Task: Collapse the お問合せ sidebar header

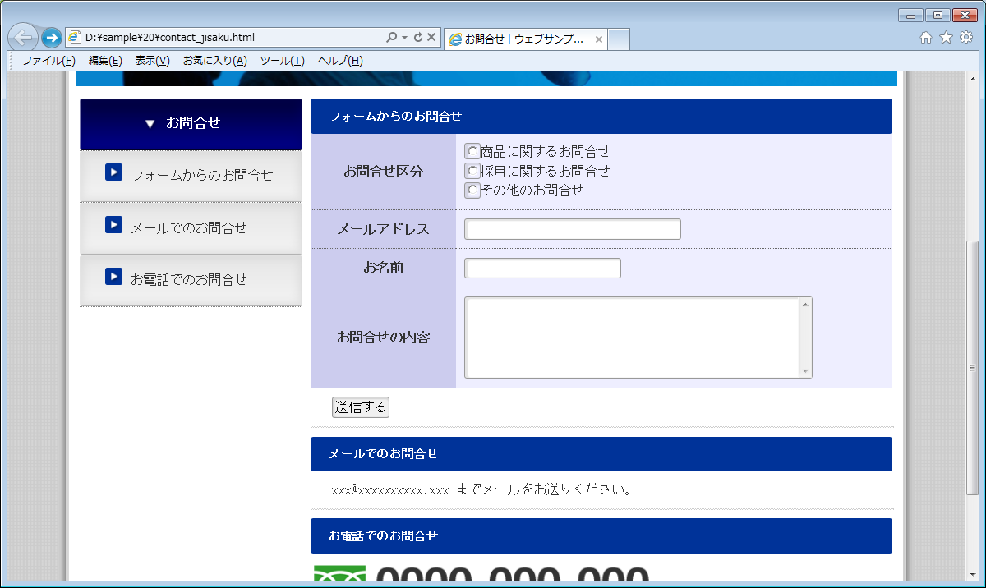Action: coord(191,123)
